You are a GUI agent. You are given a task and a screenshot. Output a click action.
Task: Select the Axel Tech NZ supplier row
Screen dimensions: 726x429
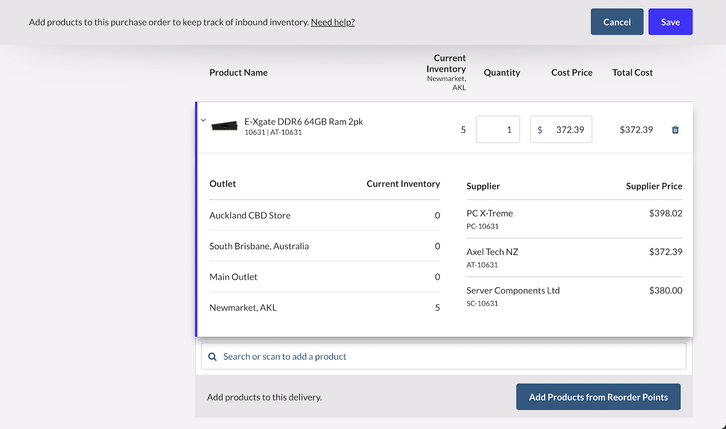tap(574, 258)
